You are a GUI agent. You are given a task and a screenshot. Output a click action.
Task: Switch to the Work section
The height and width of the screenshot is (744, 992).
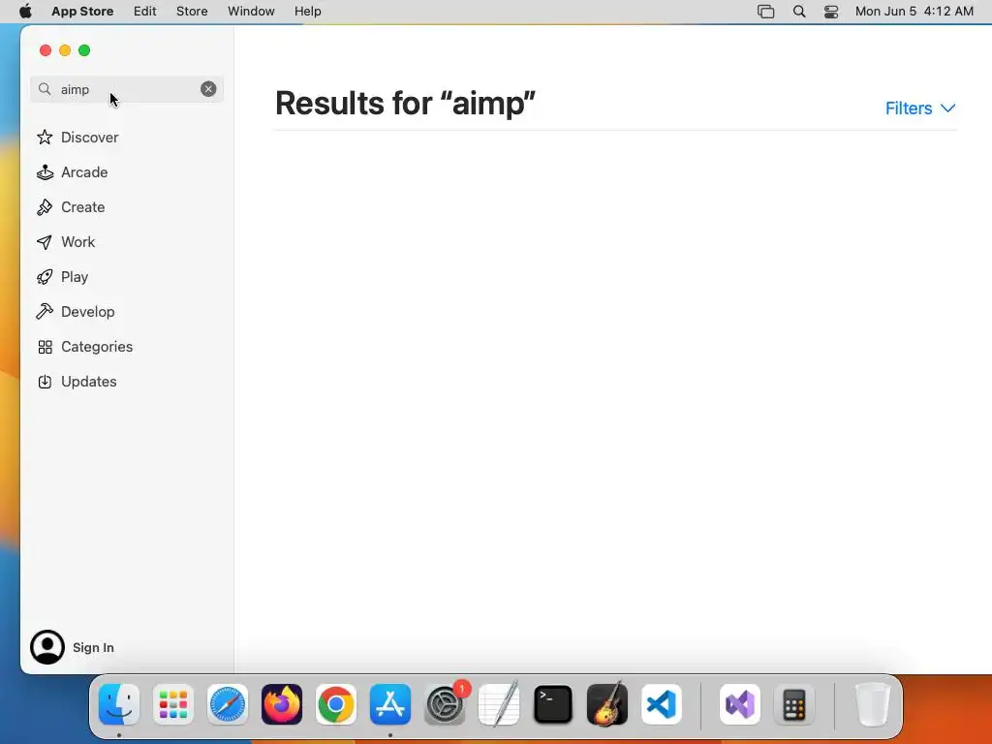[x=77, y=241]
